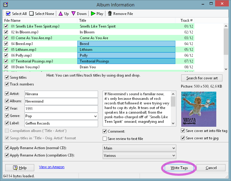This screenshot has height=181, width=231.
Task: Uncheck 07 Territorial Pissings.mp3 file
Action: pyautogui.click(x=6, y=61)
